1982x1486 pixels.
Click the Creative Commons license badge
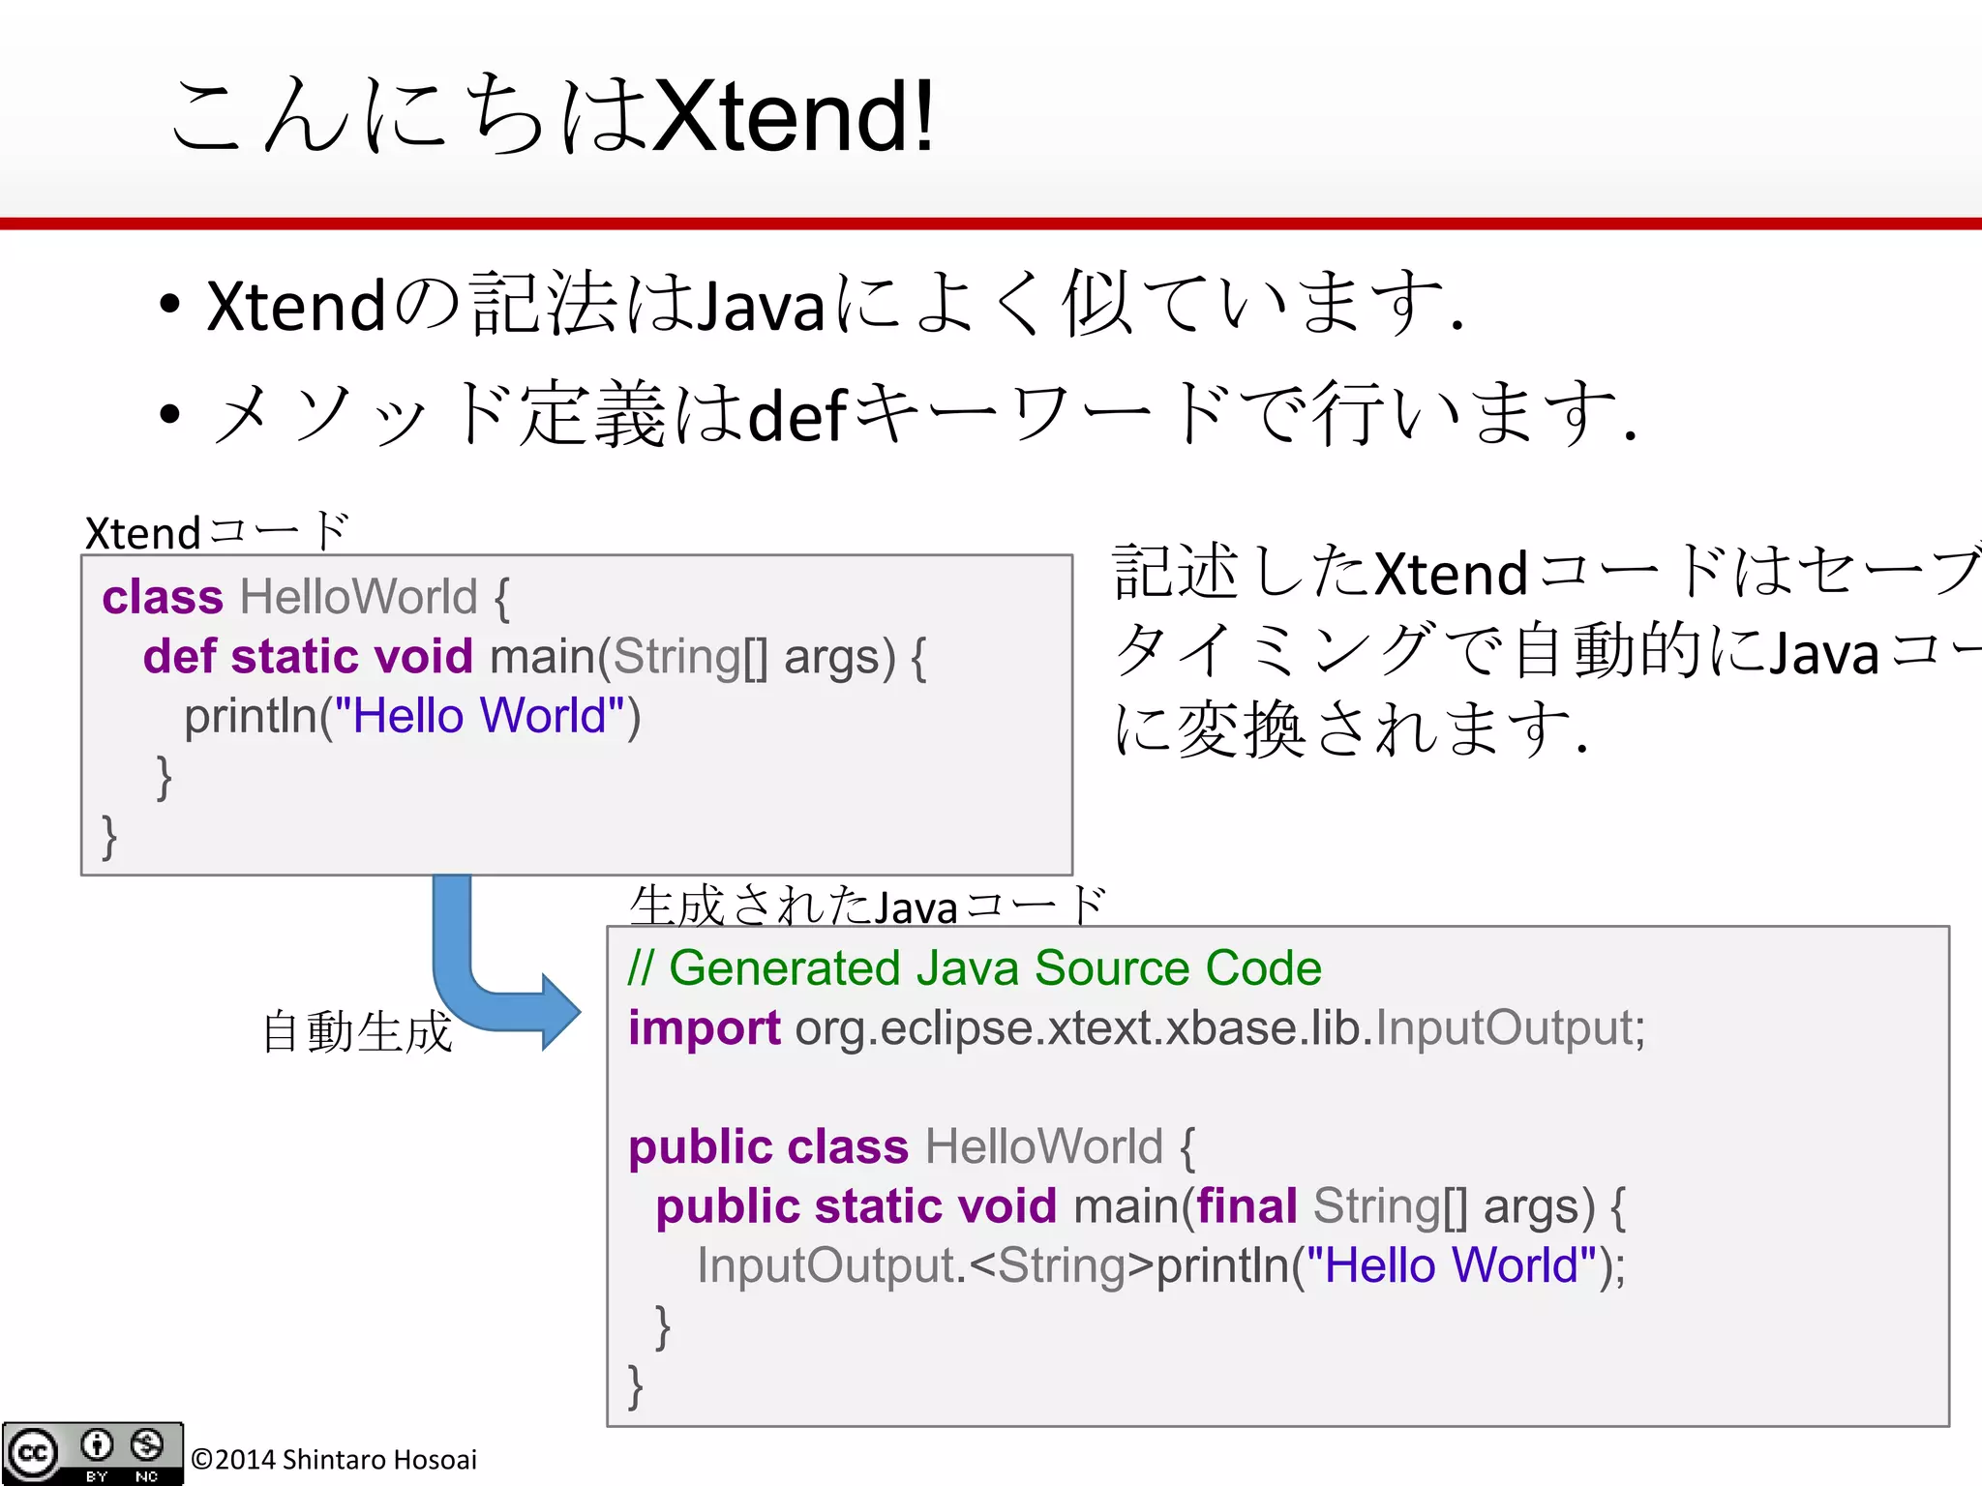coord(93,1453)
